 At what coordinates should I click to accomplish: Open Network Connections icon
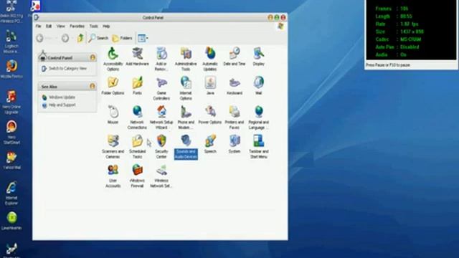(x=137, y=118)
